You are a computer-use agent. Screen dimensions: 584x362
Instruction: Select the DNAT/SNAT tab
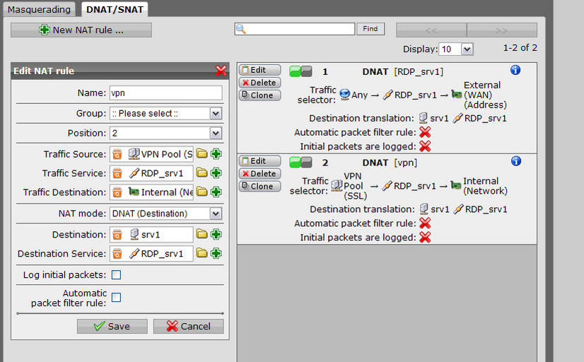coord(115,9)
